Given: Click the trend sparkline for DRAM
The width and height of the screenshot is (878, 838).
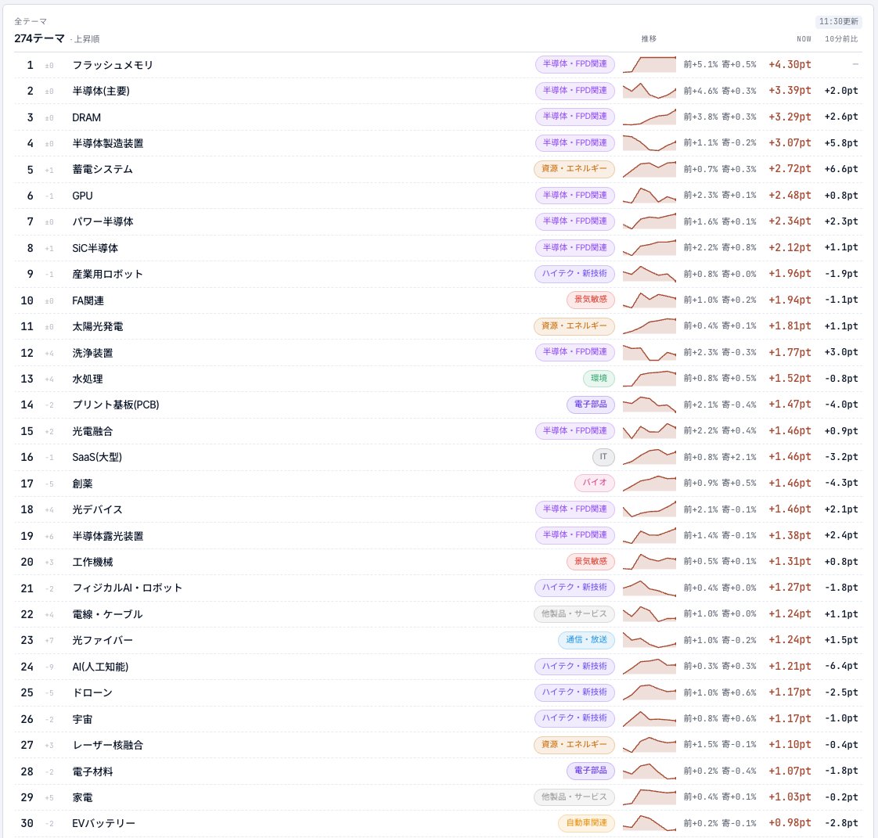Looking at the screenshot, I should point(650,117).
